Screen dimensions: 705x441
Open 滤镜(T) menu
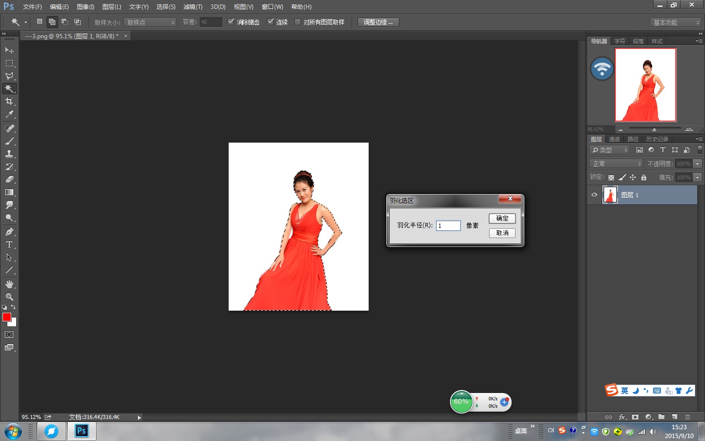point(193,7)
